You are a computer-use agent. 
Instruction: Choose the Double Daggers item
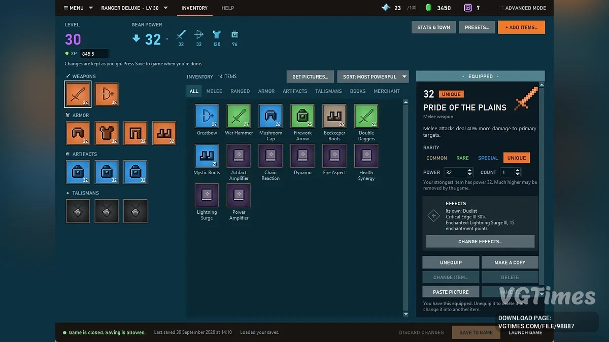(x=366, y=117)
